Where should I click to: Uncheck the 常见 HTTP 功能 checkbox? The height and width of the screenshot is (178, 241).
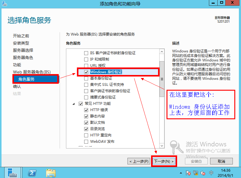(x=81, y=104)
